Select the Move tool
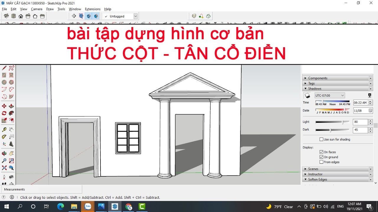This screenshot has width=378, height=212. coord(4,106)
